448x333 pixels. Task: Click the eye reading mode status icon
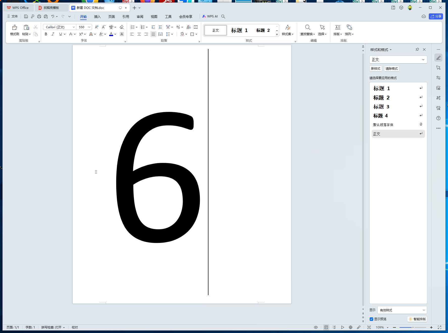pyautogui.click(x=316, y=327)
